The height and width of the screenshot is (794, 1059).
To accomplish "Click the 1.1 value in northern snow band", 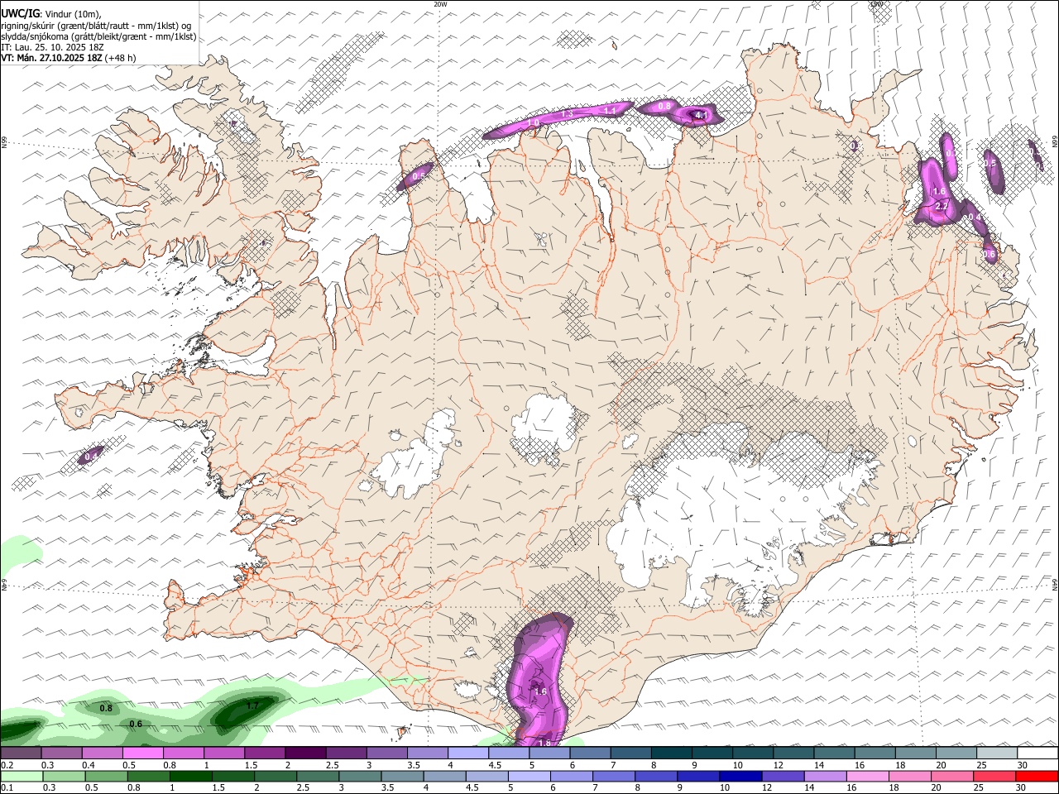I will pyautogui.click(x=610, y=110).
